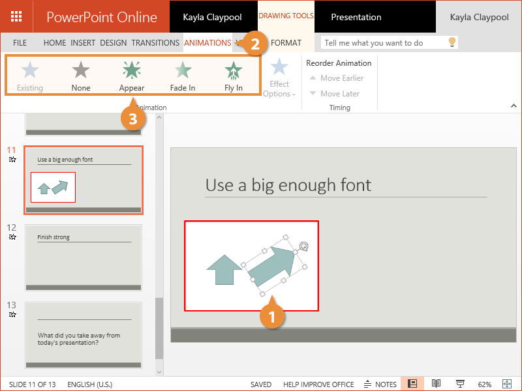Open the DESIGN ribbon tab
This screenshot has height=391, width=522.
(114, 43)
